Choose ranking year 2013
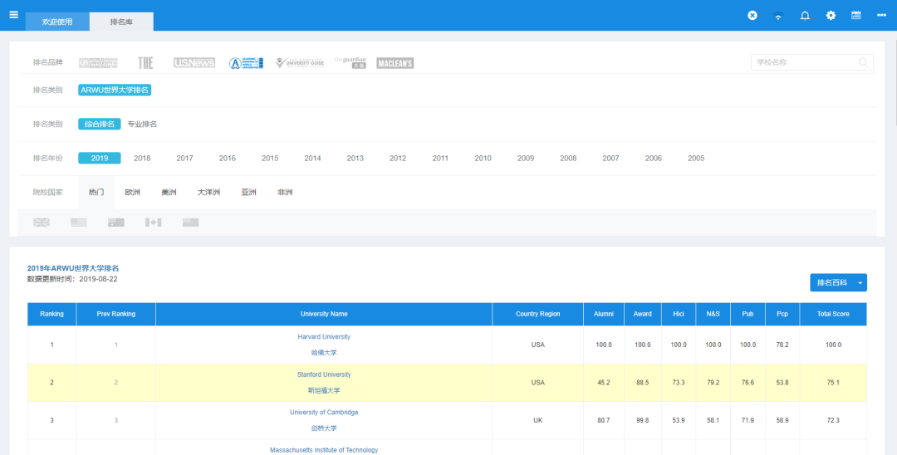Image resolution: width=897 pixels, height=455 pixels. (x=355, y=159)
